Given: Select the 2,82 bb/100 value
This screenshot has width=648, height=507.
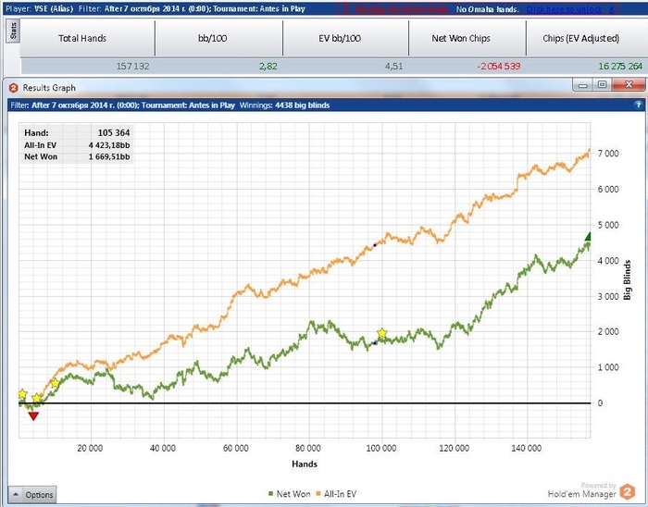Looking at the screenshot, I should [x=268, y=66].
